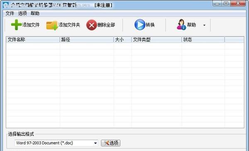
Task: Sort by 文件名称 column header
Action: coord(33,39)
